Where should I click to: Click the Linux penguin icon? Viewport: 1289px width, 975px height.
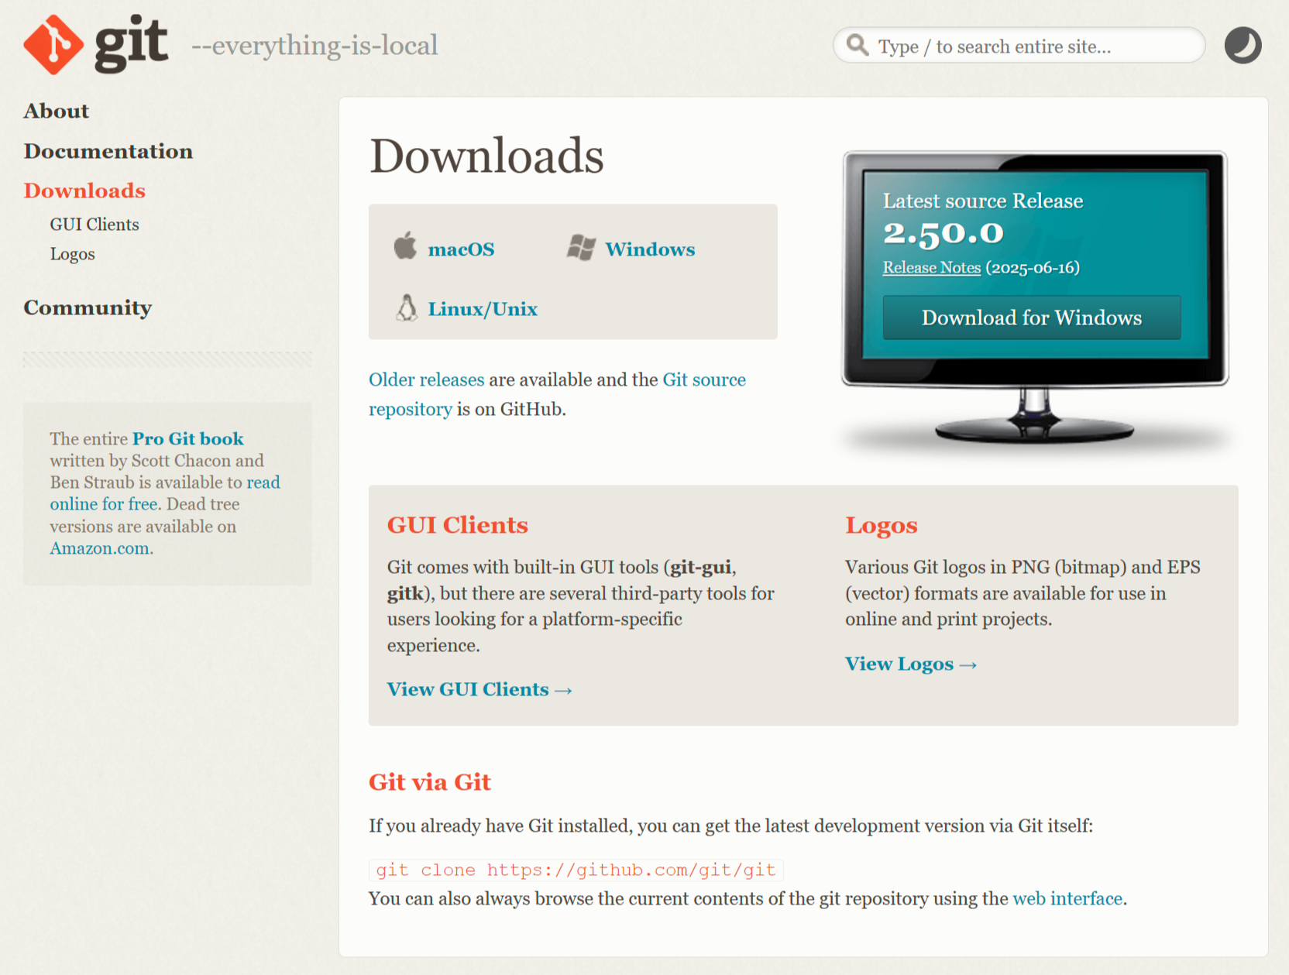pyautogui.click(x=407, y=307)
